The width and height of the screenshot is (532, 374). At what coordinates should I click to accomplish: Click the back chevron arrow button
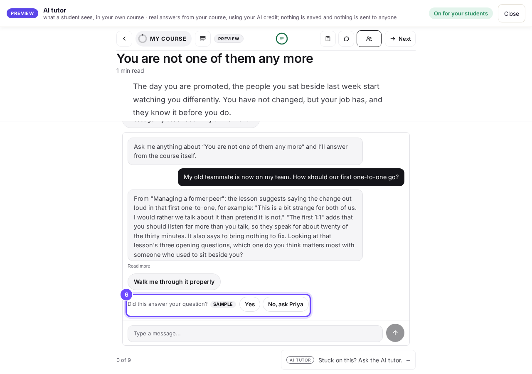point(124,39)
